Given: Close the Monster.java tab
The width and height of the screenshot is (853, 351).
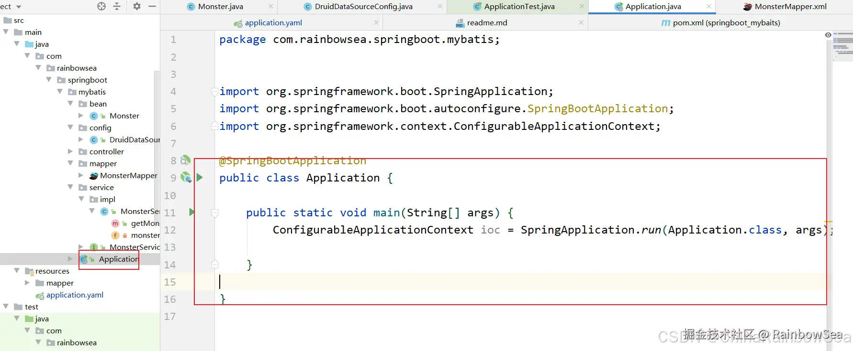Looking at the screenshot, I should click(x=271, y=7).
